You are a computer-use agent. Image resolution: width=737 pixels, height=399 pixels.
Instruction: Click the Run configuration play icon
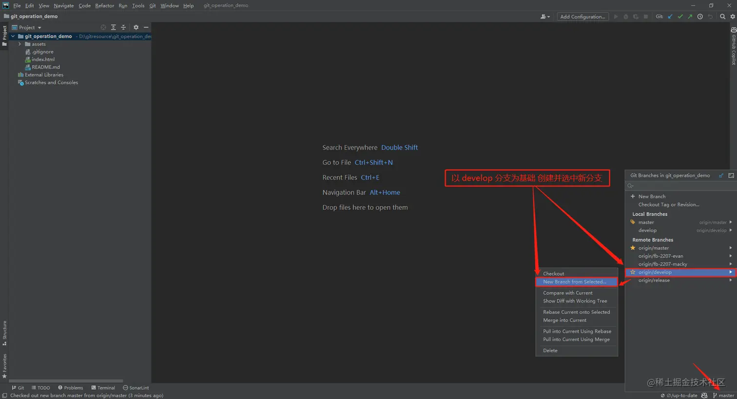pos(616,17)
